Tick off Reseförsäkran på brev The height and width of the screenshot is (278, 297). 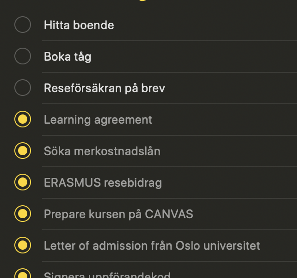23,88
